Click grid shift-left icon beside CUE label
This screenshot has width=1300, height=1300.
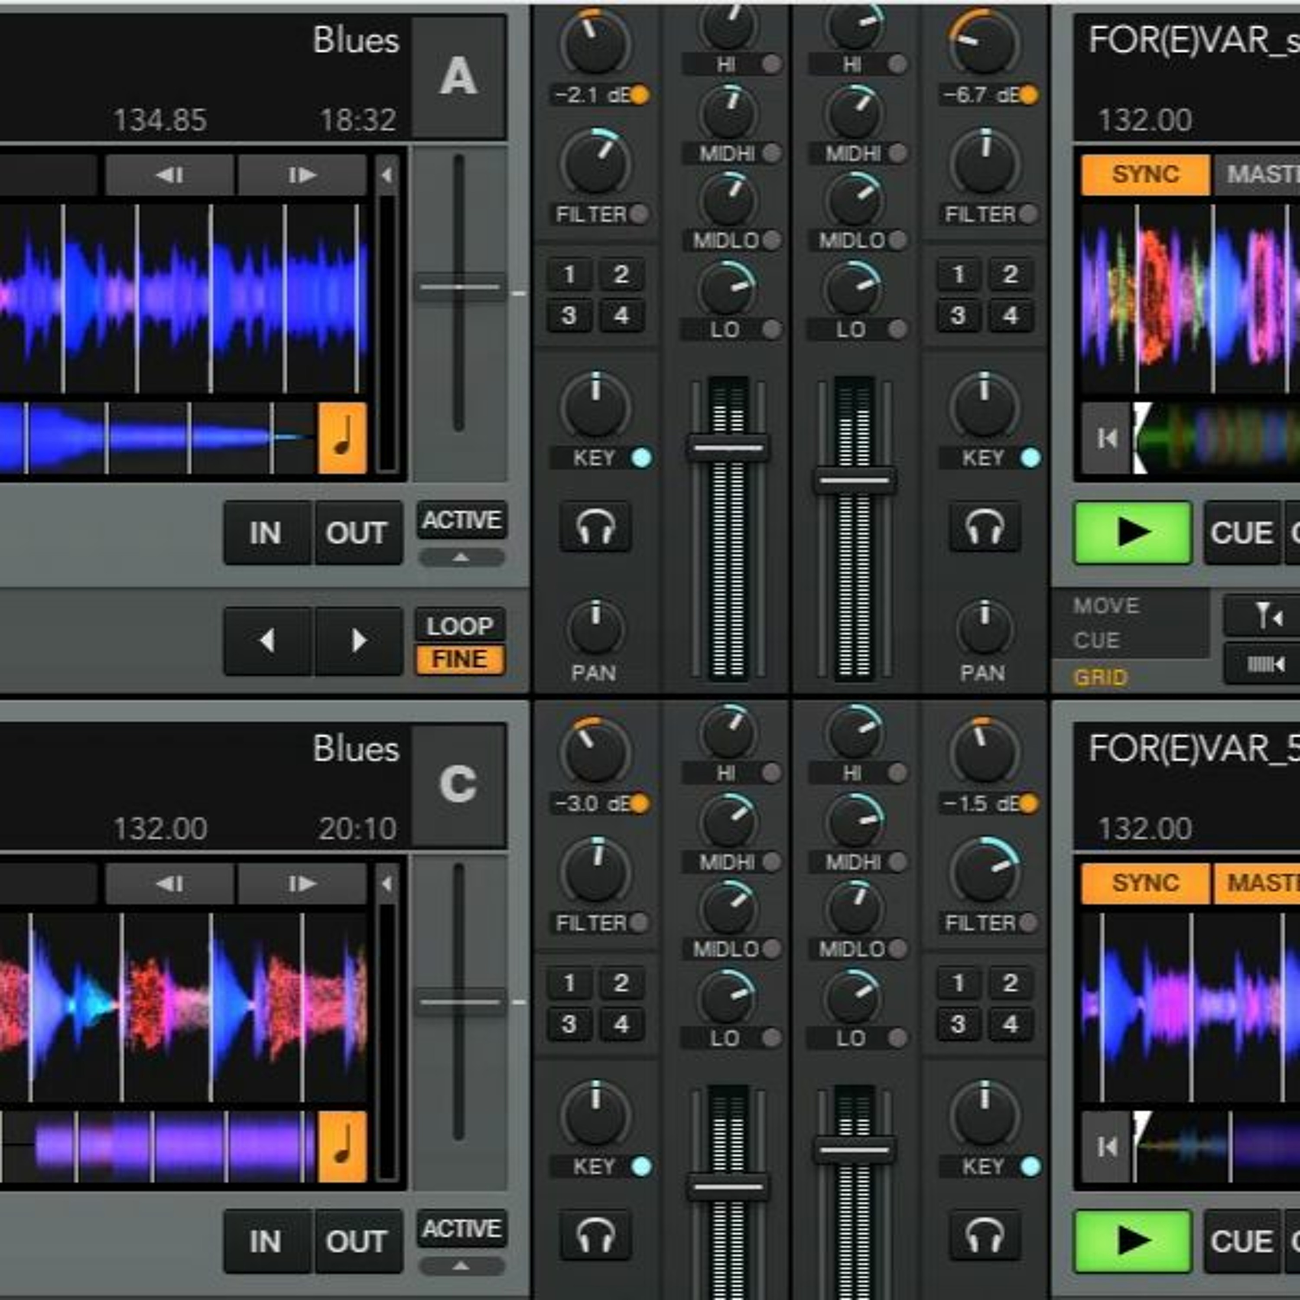pyautogui.click(x=1266, y=663)
